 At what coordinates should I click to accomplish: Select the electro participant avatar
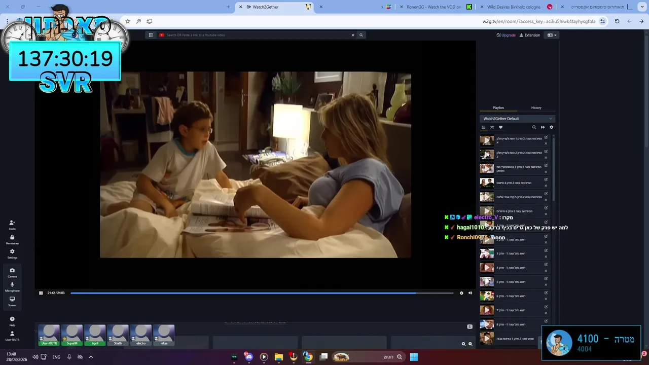(x=141, y=335)
